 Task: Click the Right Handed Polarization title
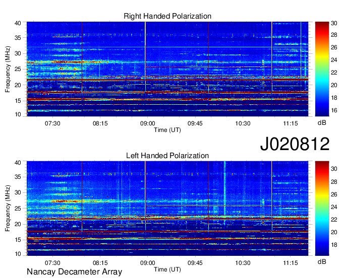click(167, 16)
